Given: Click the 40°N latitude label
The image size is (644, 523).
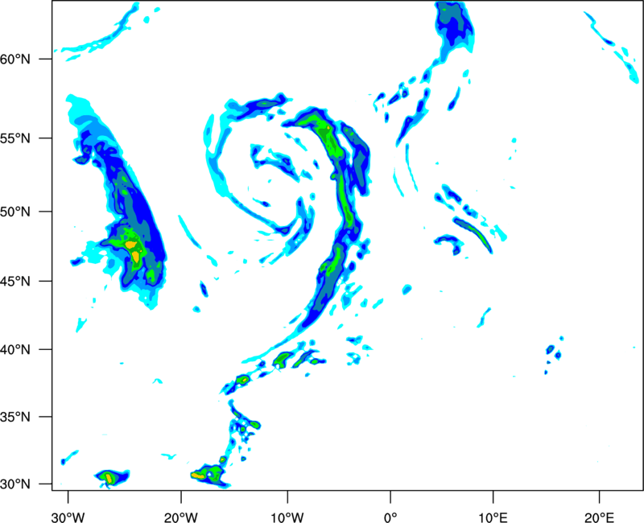Looking at the screenshot, I should pyautogui.click(x=15, y=350).
